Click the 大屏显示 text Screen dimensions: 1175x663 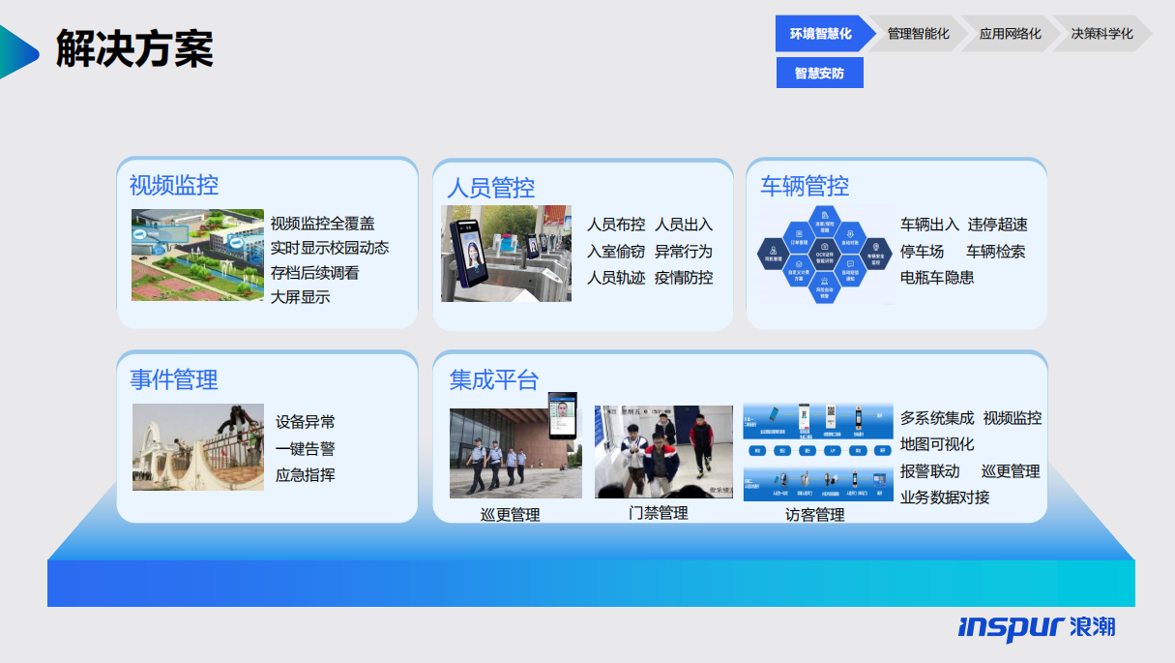[x=301, y=297]
